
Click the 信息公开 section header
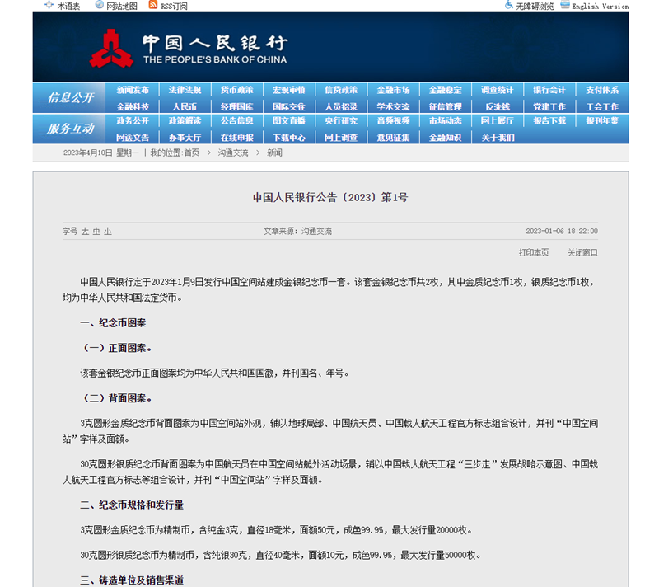[x=70, y=98]
